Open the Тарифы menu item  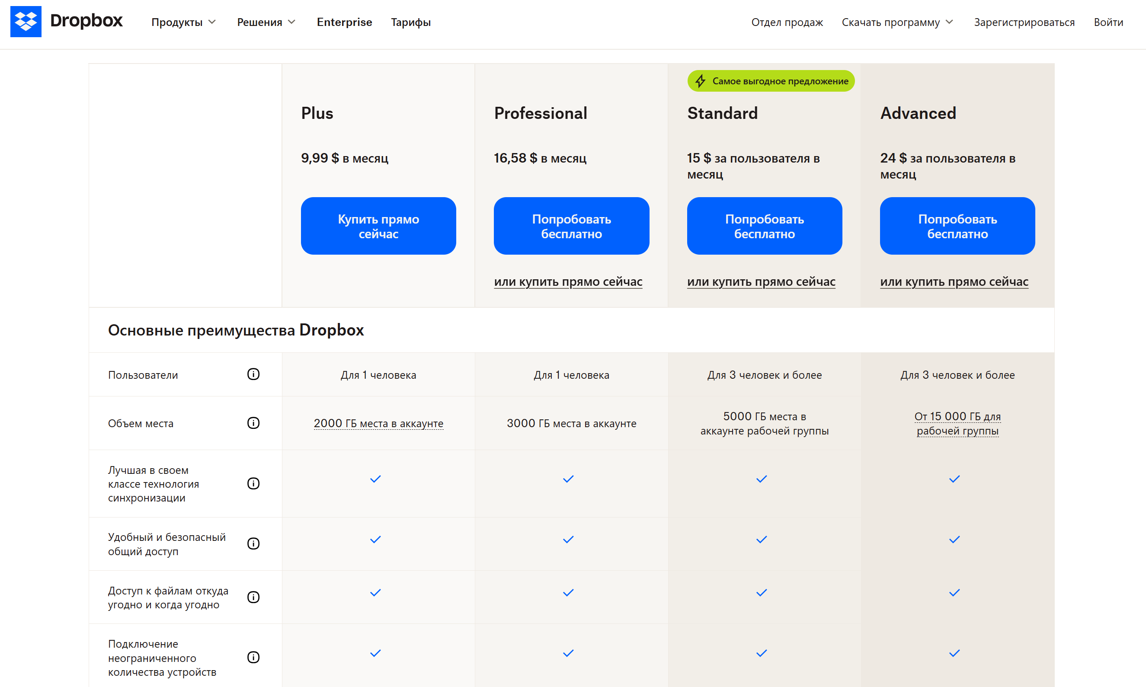pos(411,22)
